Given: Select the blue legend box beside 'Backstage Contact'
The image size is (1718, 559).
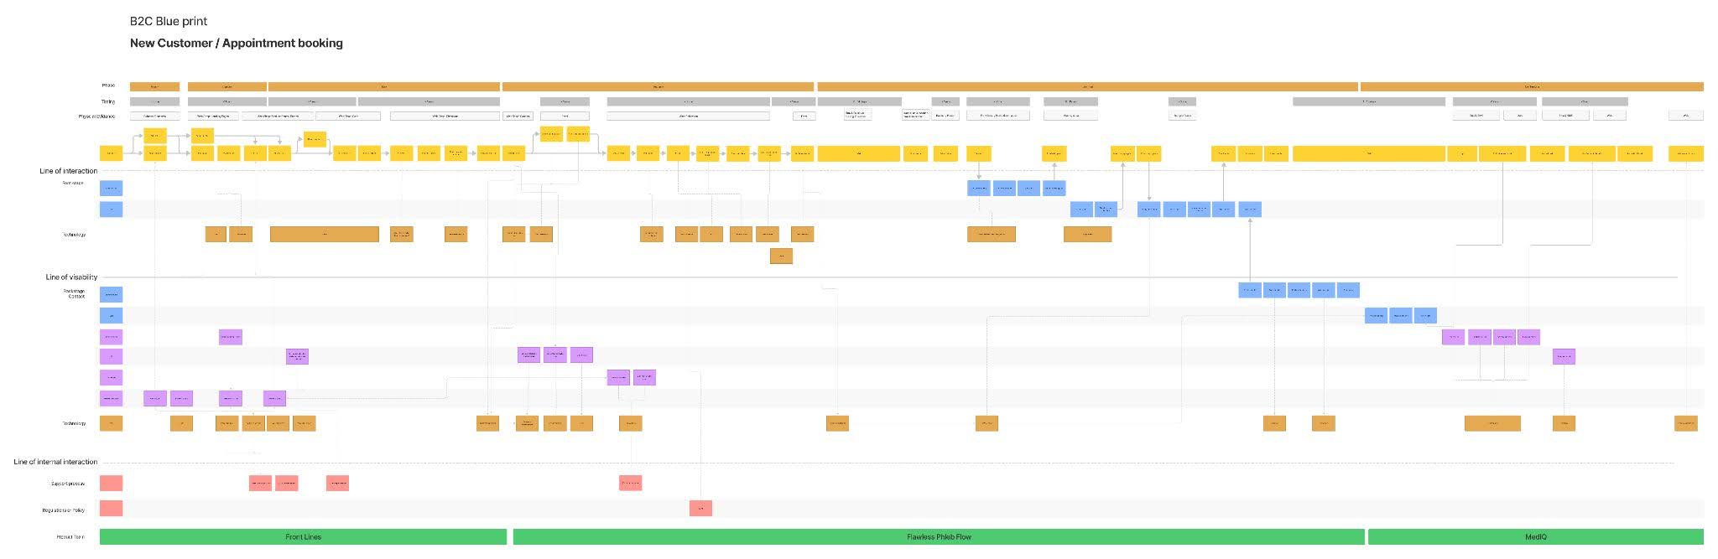Looking at the screenshot, I should pos(111,294).
